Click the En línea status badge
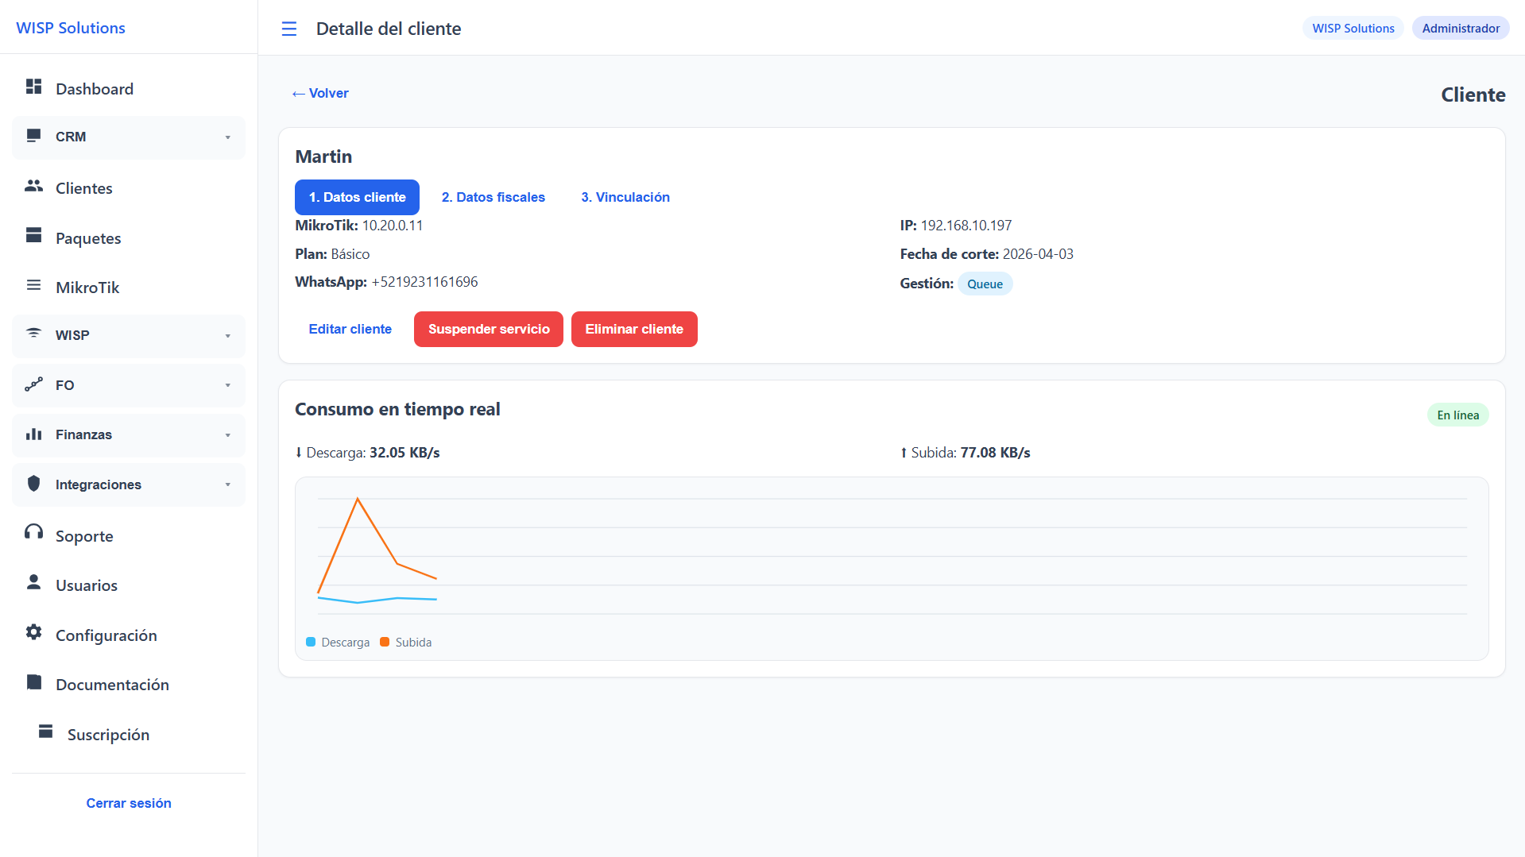The height and width of the screenshot is (857, 1525). pyautogui.click(x=1457, y=414)
